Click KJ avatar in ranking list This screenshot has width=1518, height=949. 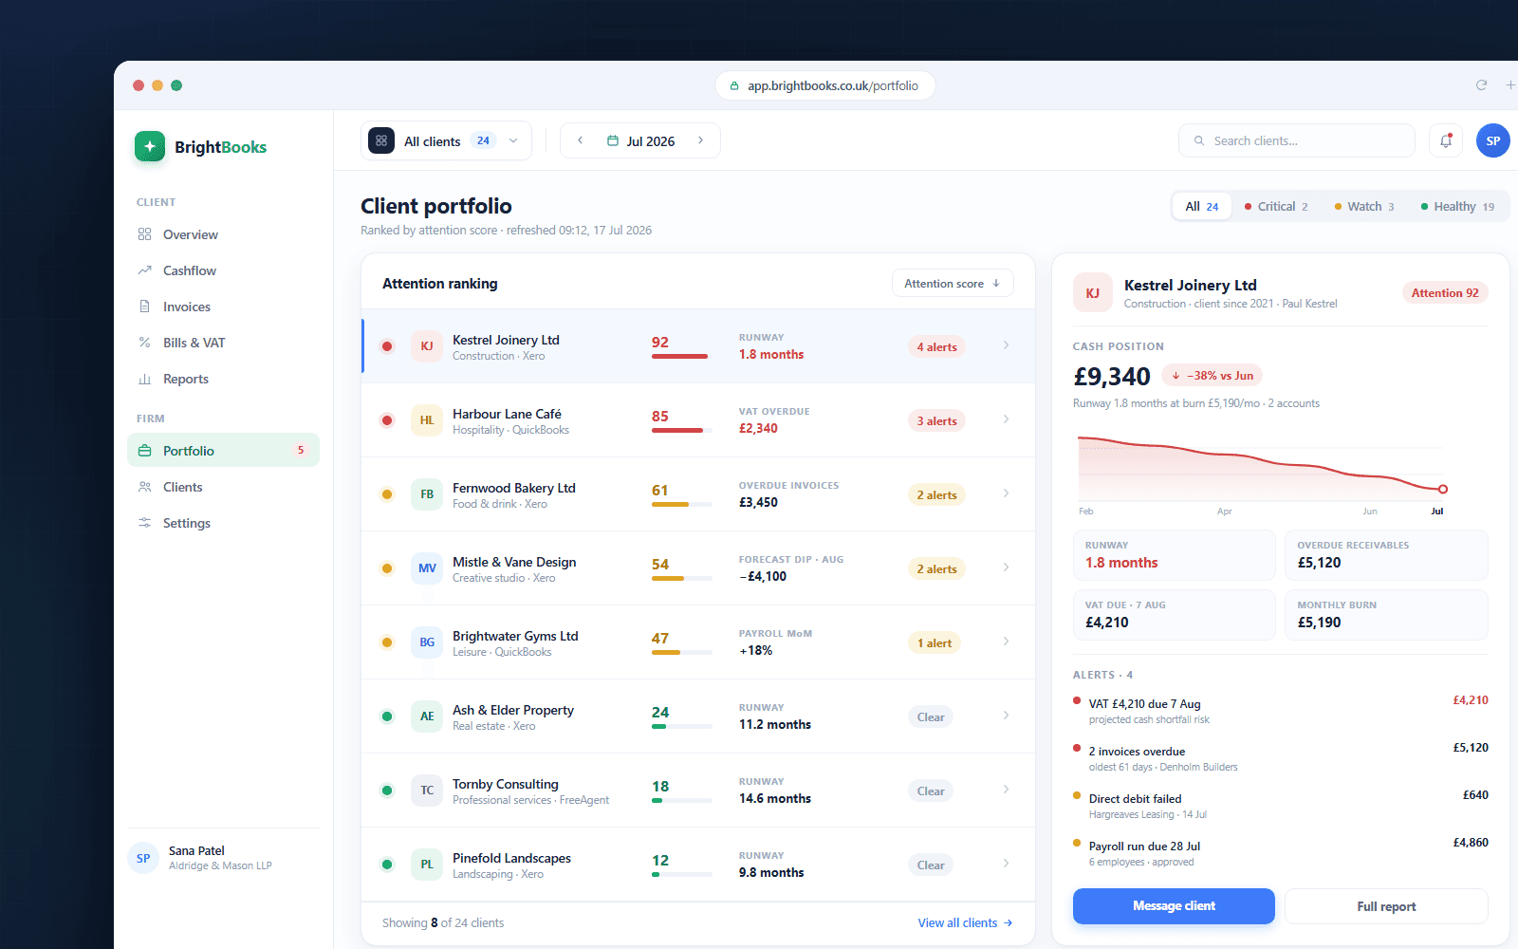pos(427,346)
